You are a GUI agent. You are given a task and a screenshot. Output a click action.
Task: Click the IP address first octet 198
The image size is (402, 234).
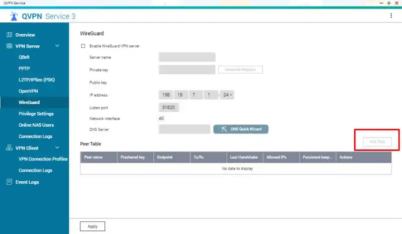[x=166, y=95]
